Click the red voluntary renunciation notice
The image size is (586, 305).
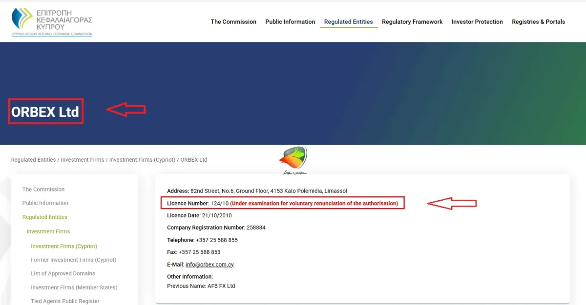tap(314, 203)
